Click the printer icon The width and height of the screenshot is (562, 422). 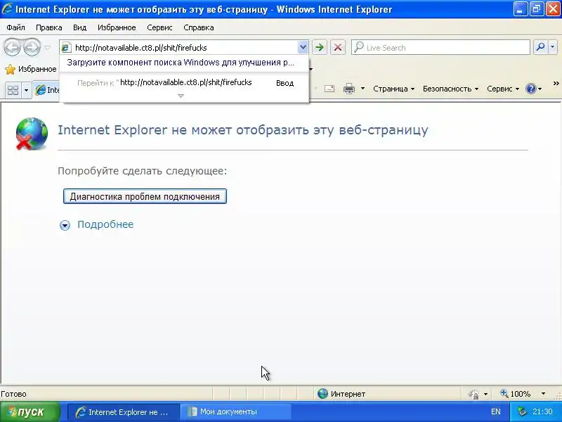pos(349,89)
